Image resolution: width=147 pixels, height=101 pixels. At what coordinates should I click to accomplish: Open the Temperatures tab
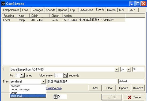coord(11,10)
